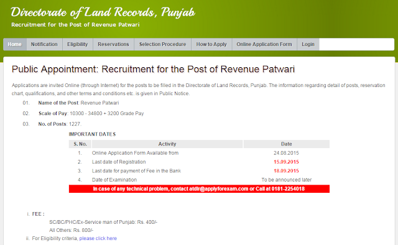Click the red technical problem contact banner
Screen dimensions: 398x245
point(199,189)
